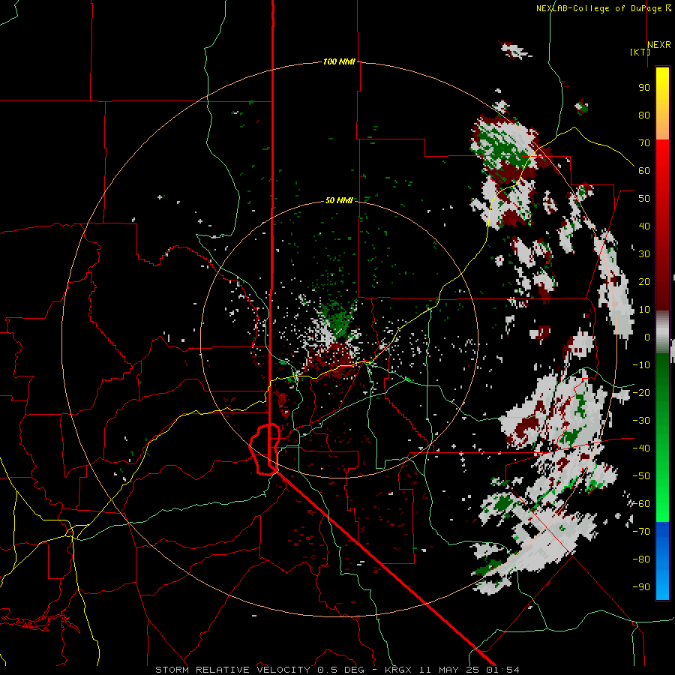
Task: Click the NEXR label at top right
Action: pos(659,45)
